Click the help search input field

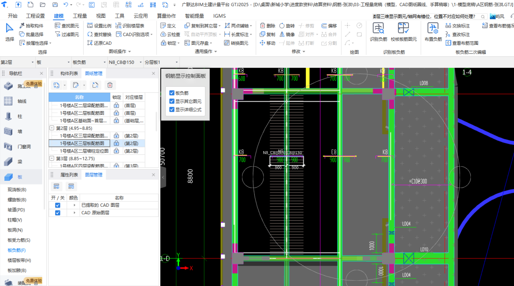(x=426, y=16)
